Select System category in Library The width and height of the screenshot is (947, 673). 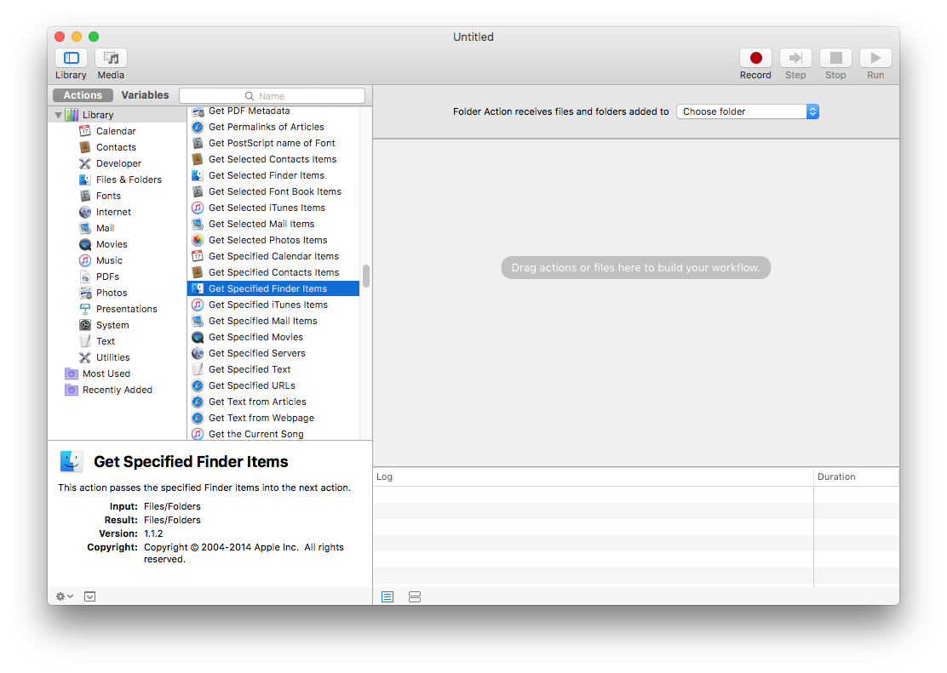point(112,325)
